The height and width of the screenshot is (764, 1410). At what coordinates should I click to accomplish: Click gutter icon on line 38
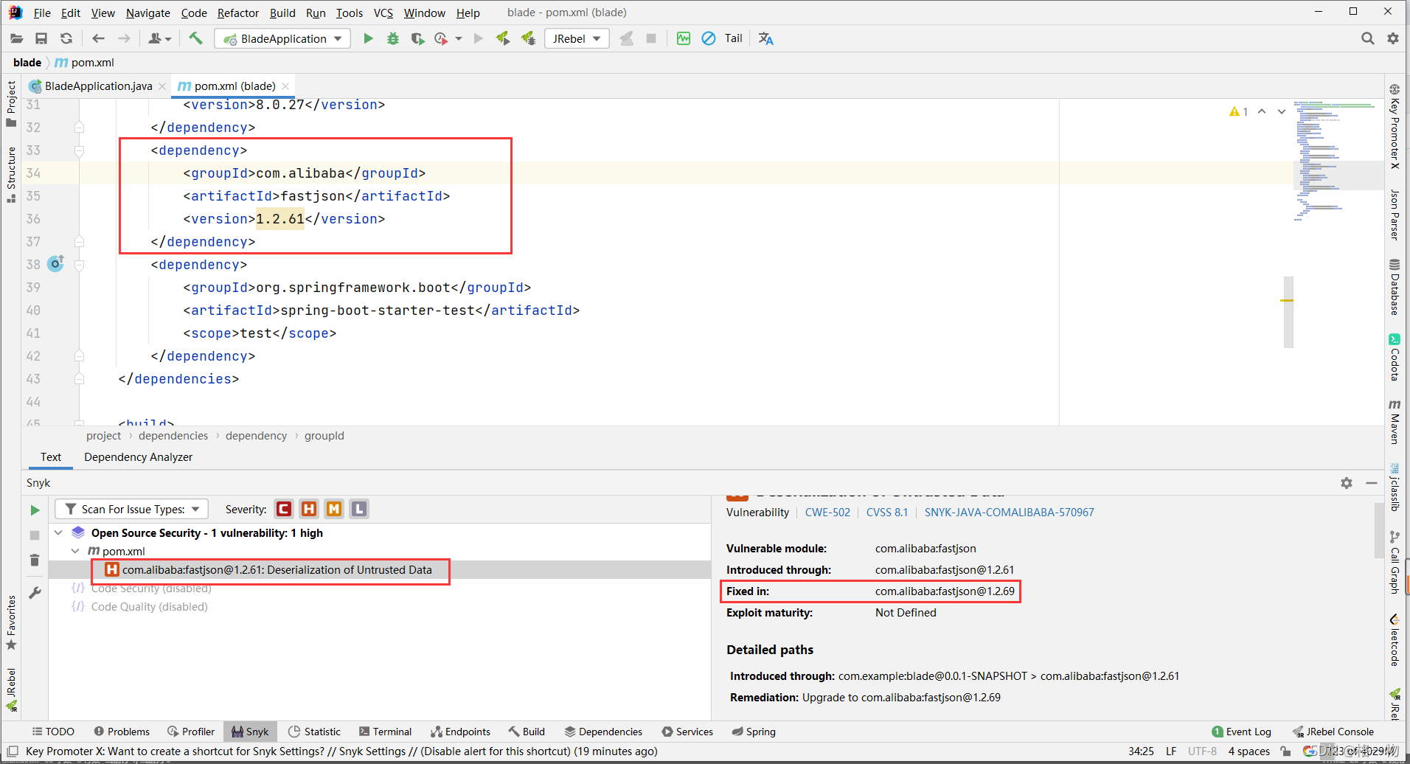coord(56,263)
